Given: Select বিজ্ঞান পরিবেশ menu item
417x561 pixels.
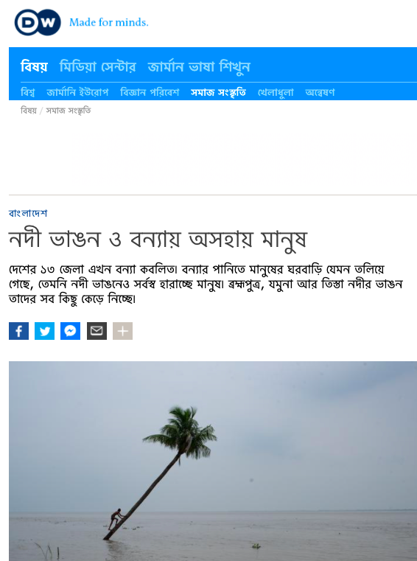Looking at the screenshot, I should pos(150,92).
